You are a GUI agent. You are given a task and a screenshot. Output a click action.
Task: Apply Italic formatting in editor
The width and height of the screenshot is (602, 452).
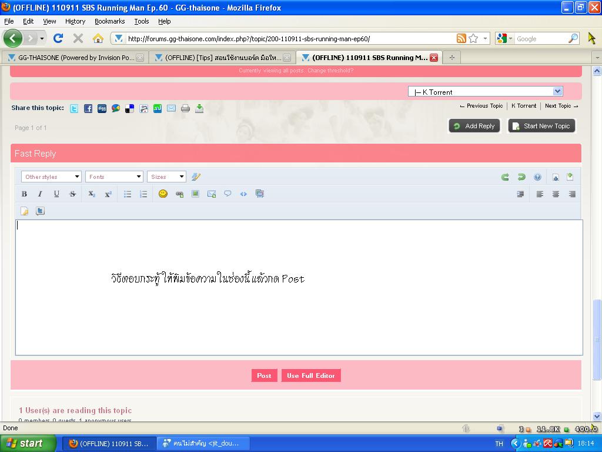[40, 194]
